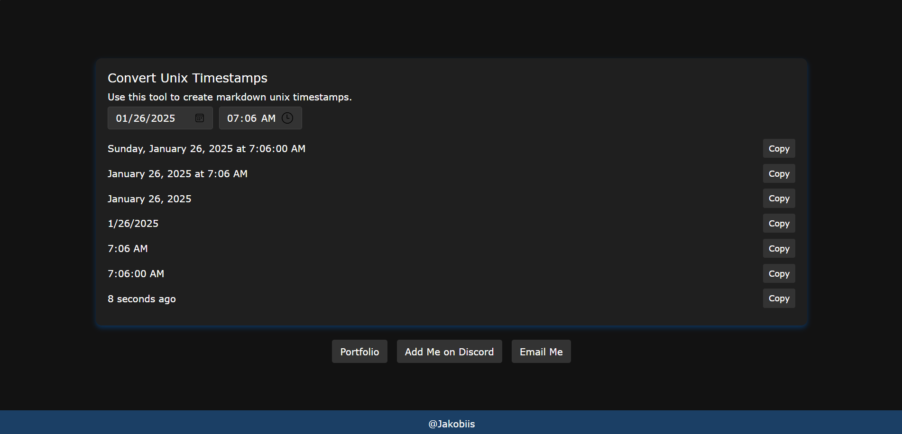Click the @Jakobiis footer text

(x=451, y=424)
